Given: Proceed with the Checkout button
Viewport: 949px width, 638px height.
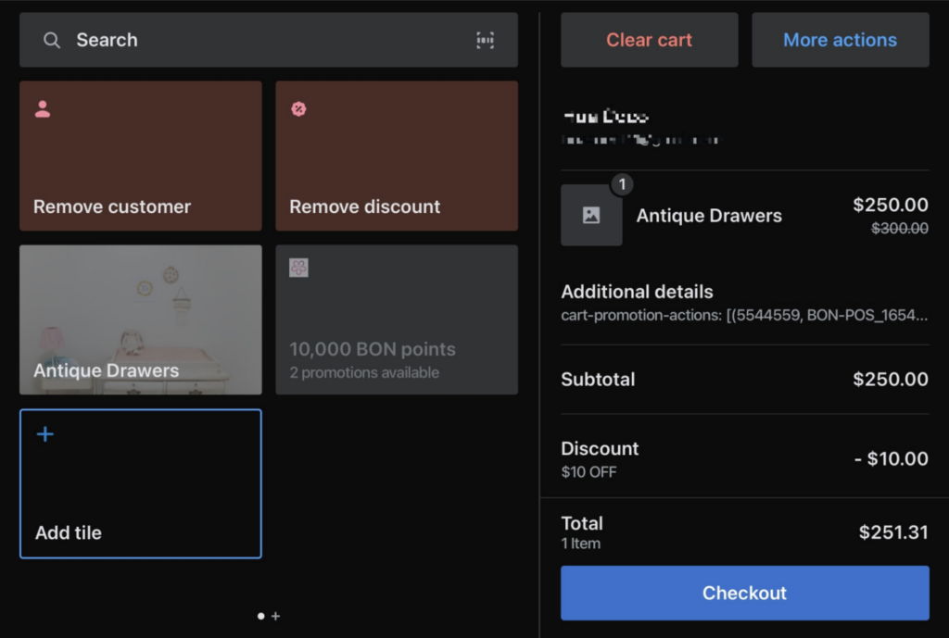Looking at the screenshot, I should tap(744, 593).
